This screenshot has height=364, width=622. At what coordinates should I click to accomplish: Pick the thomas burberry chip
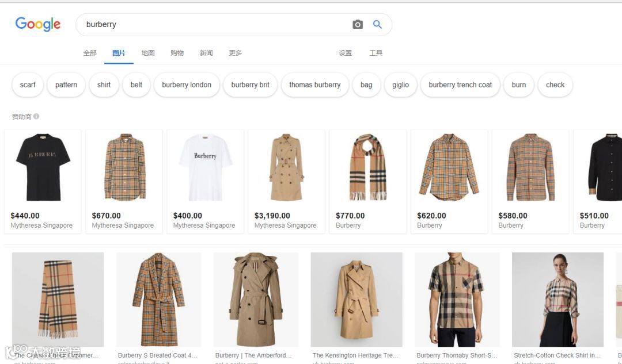(x=314, y=85)
